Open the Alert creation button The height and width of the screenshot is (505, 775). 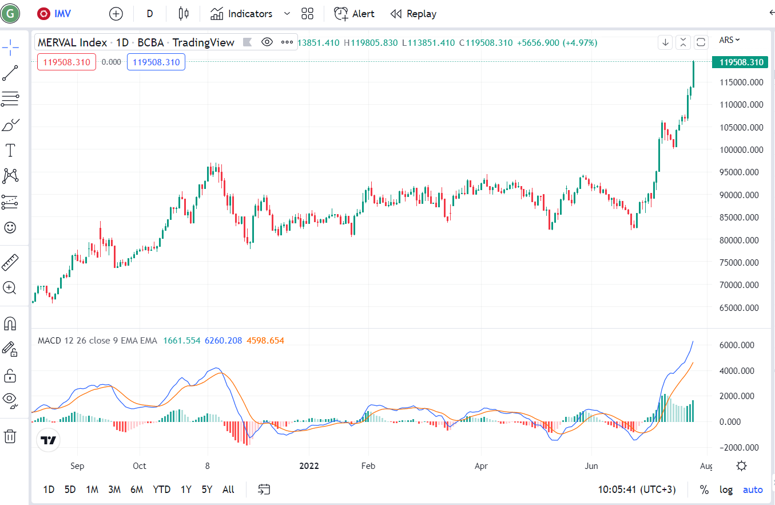coord(355,14)
